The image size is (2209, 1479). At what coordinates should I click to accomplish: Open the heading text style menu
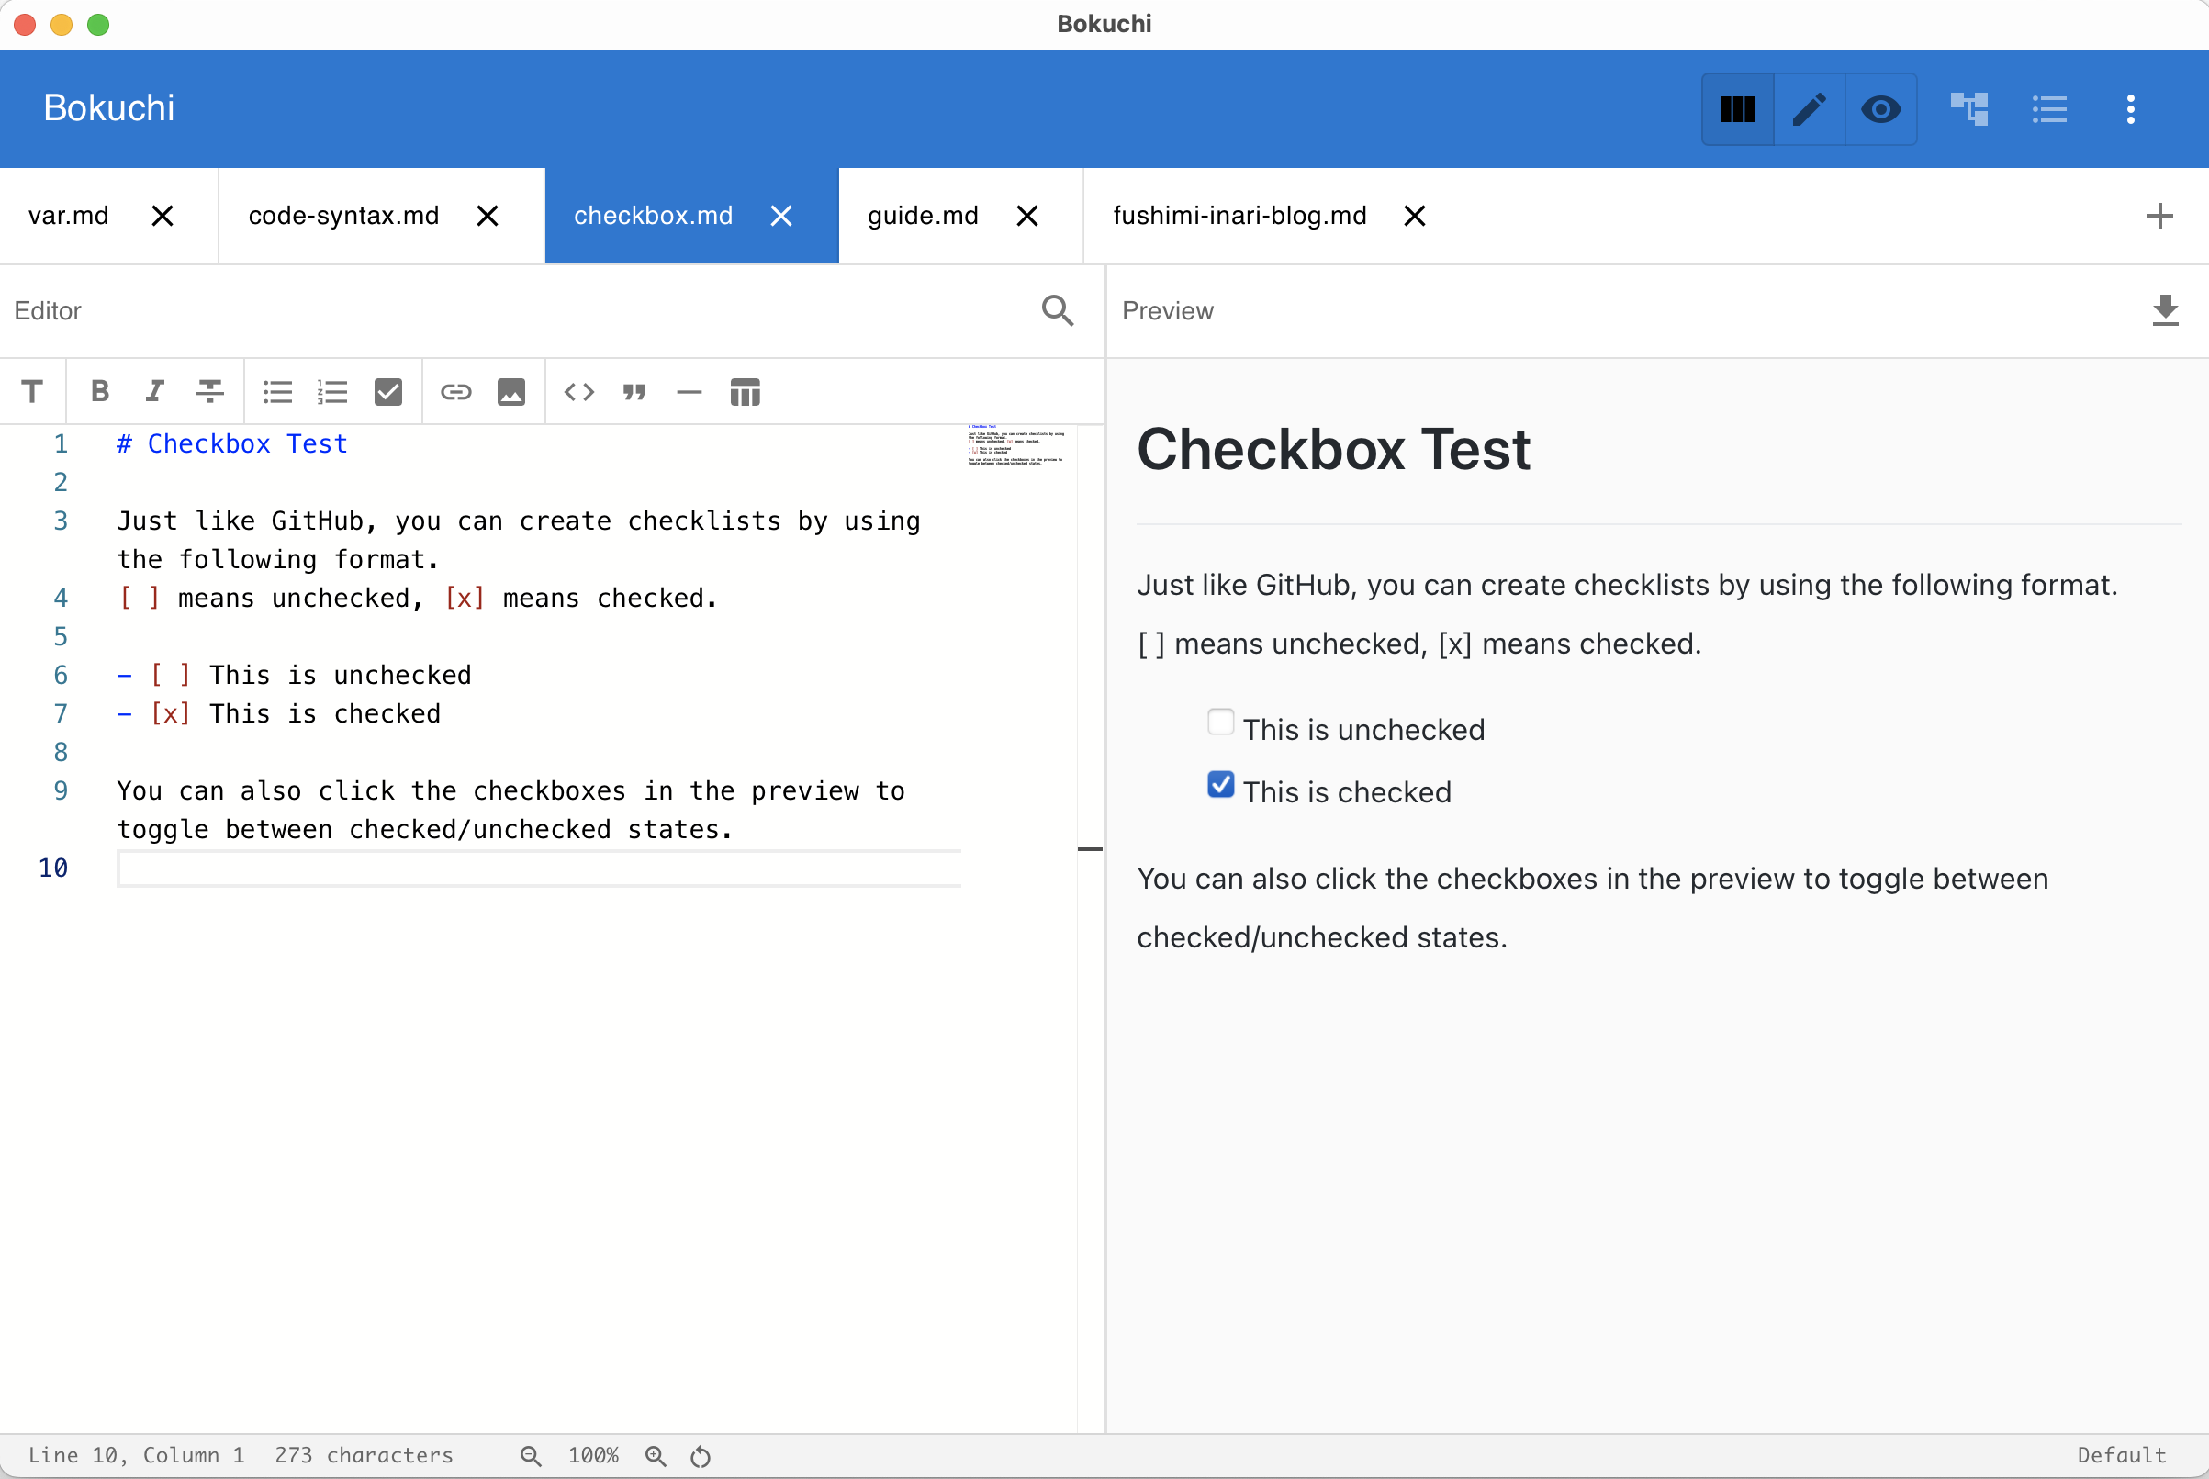pos(32,392)
